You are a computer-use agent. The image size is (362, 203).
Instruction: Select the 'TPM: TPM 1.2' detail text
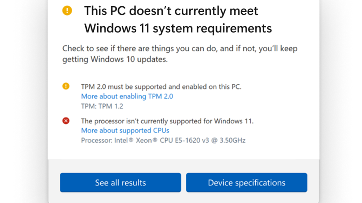pyautogui.click(x=102, y=106)
